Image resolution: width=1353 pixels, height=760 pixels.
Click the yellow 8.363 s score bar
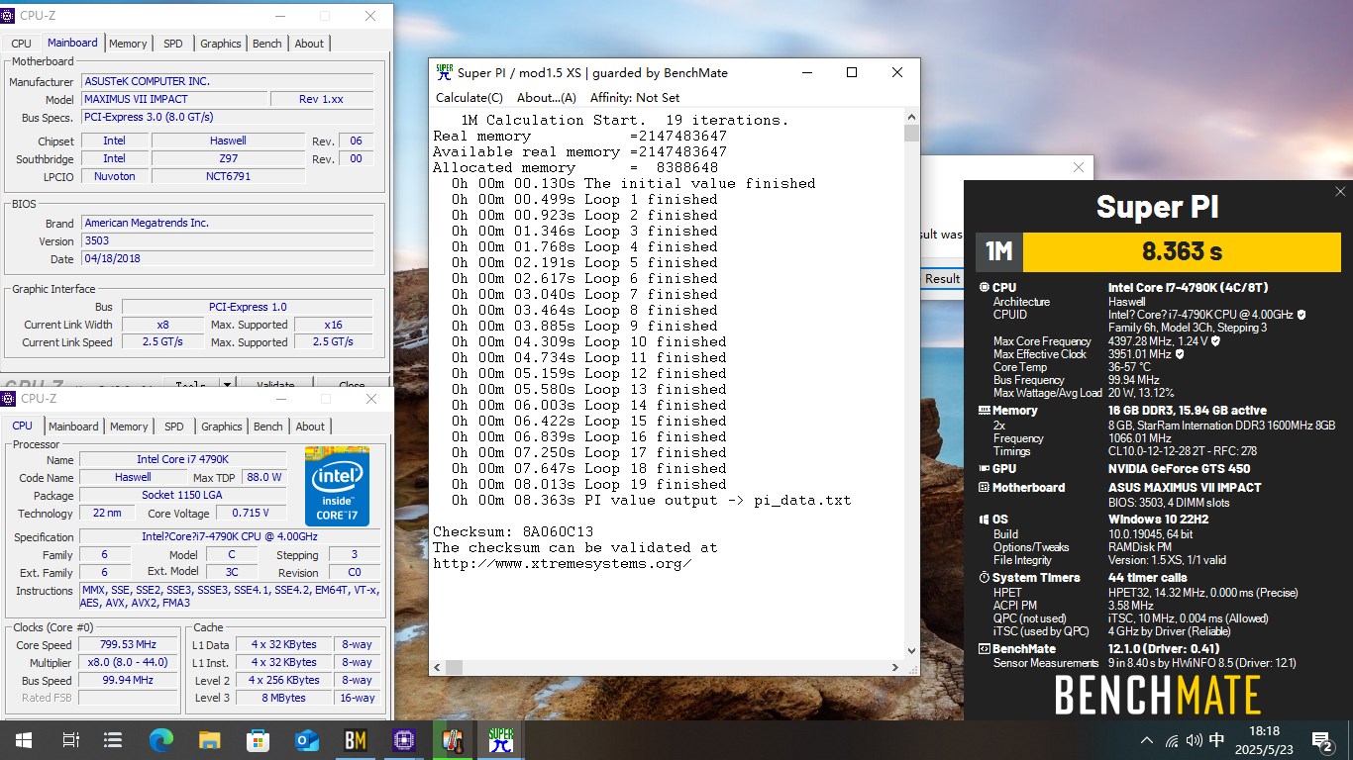point(1182,250)
